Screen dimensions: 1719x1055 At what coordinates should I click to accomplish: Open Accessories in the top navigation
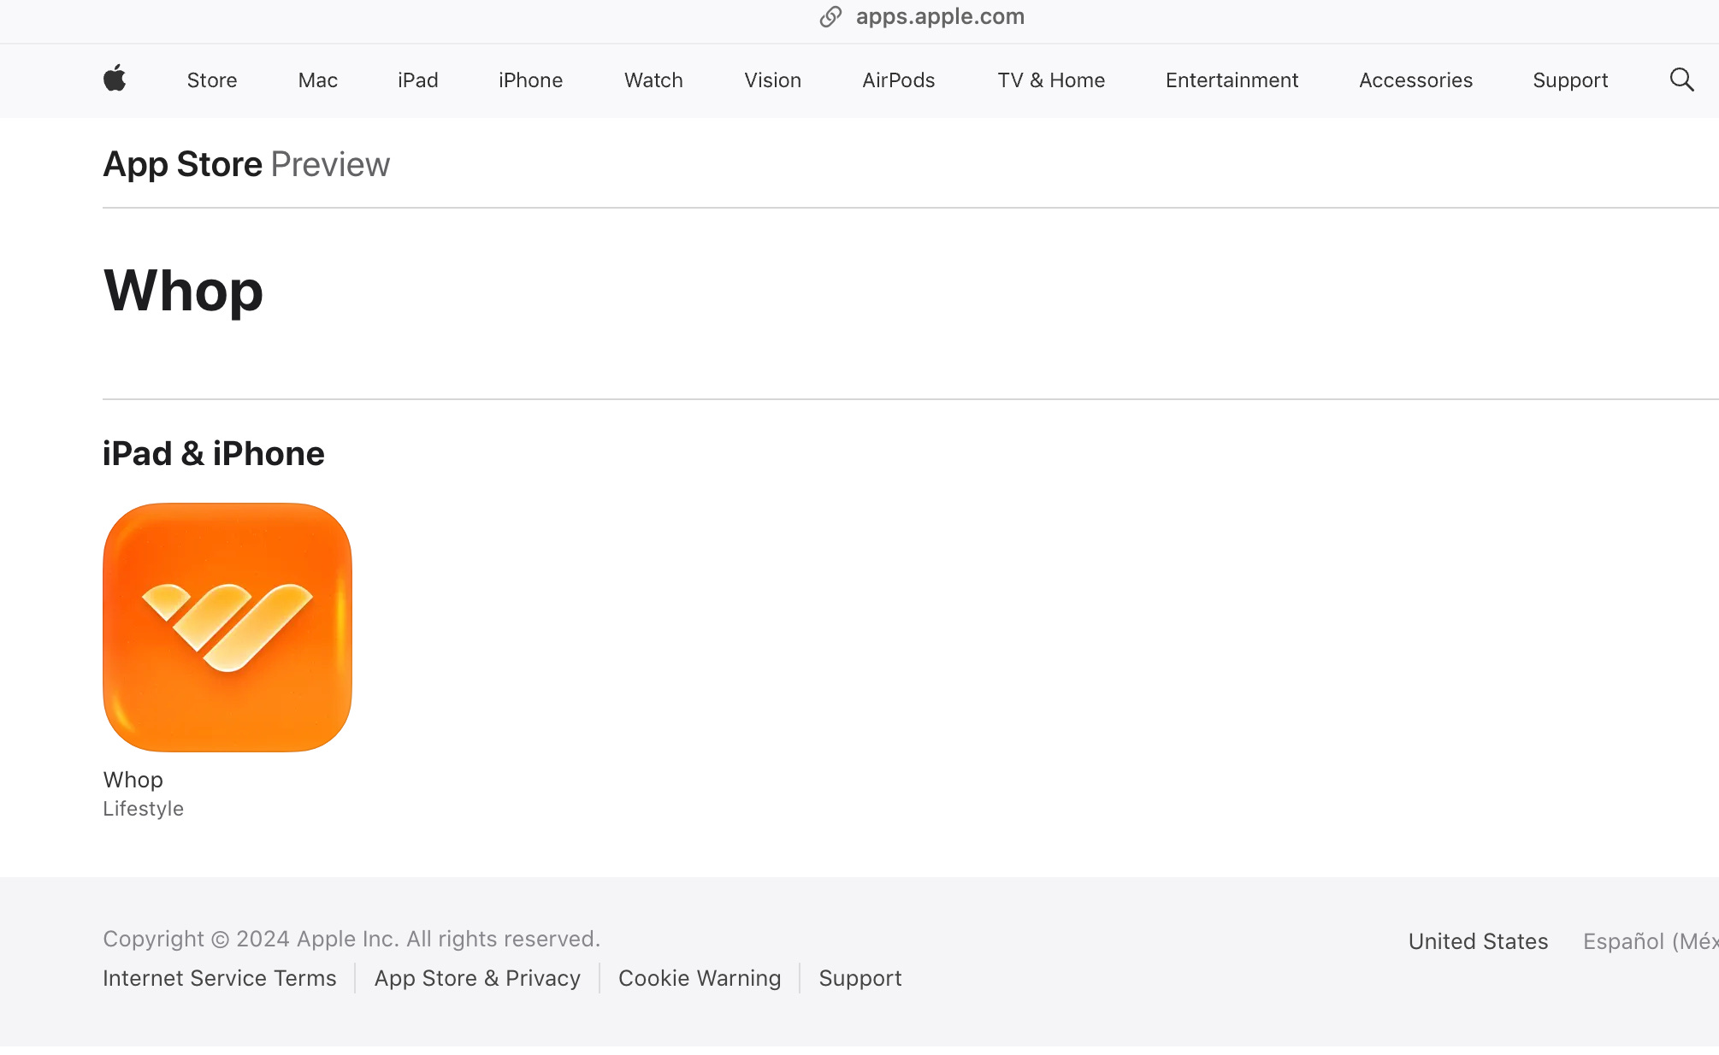[x=1415, y=80]
